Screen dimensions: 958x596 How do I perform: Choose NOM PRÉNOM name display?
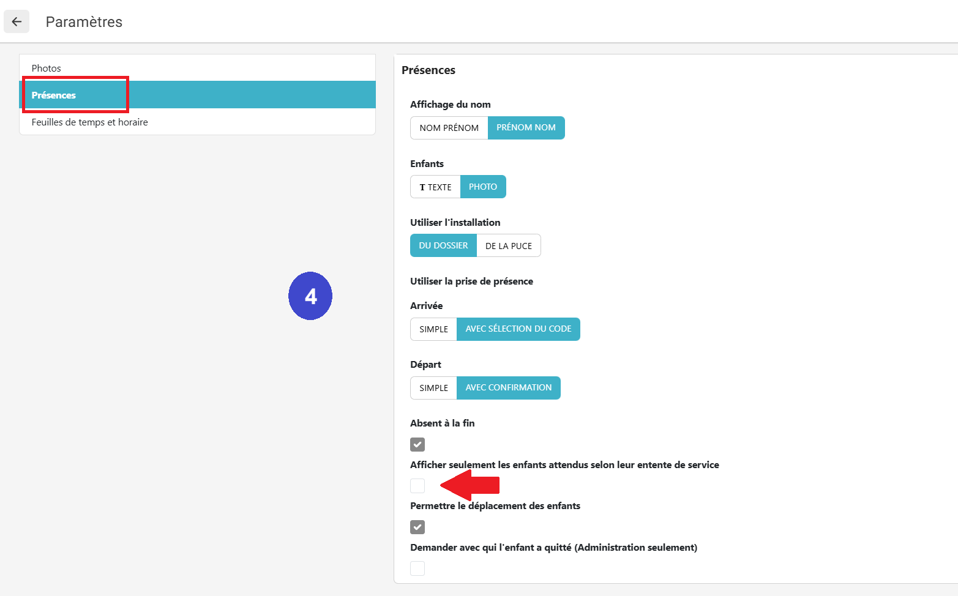pyautogui.click(x=449, y=128)
